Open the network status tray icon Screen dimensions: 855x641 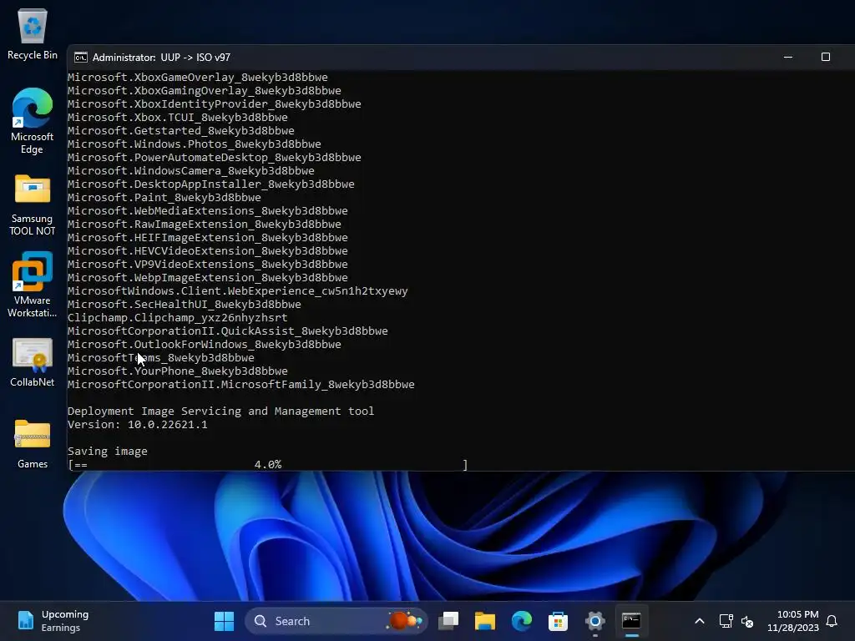tap(726, 621)
